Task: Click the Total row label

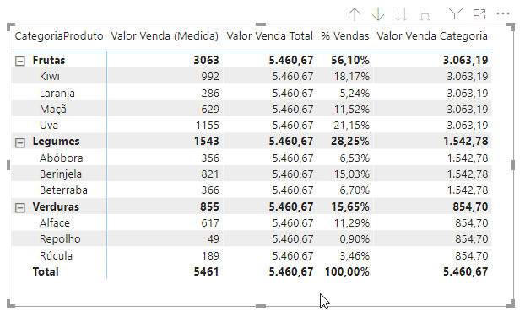Action: (x=46, y=271)
